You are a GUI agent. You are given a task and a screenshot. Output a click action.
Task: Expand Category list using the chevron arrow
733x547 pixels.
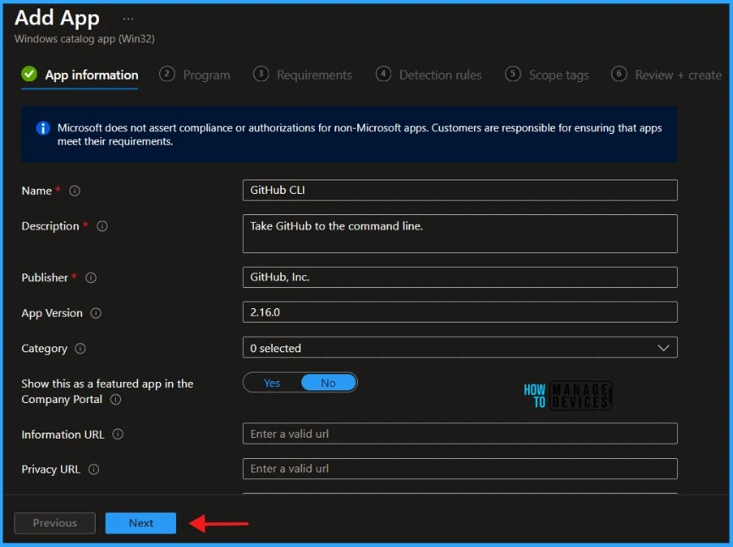pos(664,348)
